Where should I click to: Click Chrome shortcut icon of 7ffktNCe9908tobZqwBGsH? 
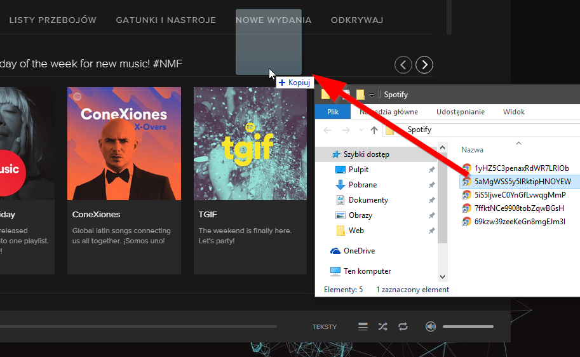point(467,208)
